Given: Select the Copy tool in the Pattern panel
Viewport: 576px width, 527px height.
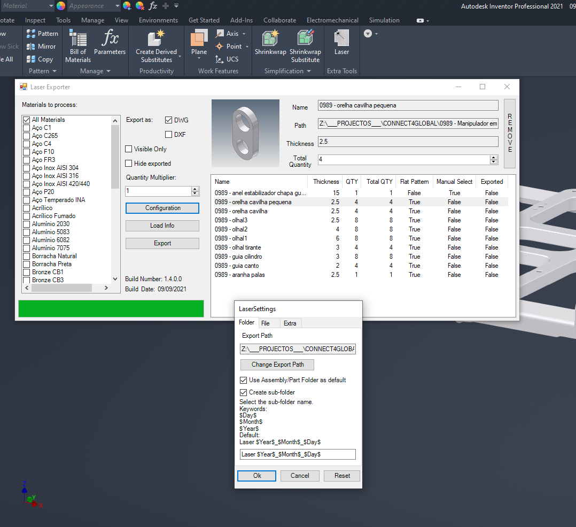Looking at the screenshot, I should (x=40, y=59).
